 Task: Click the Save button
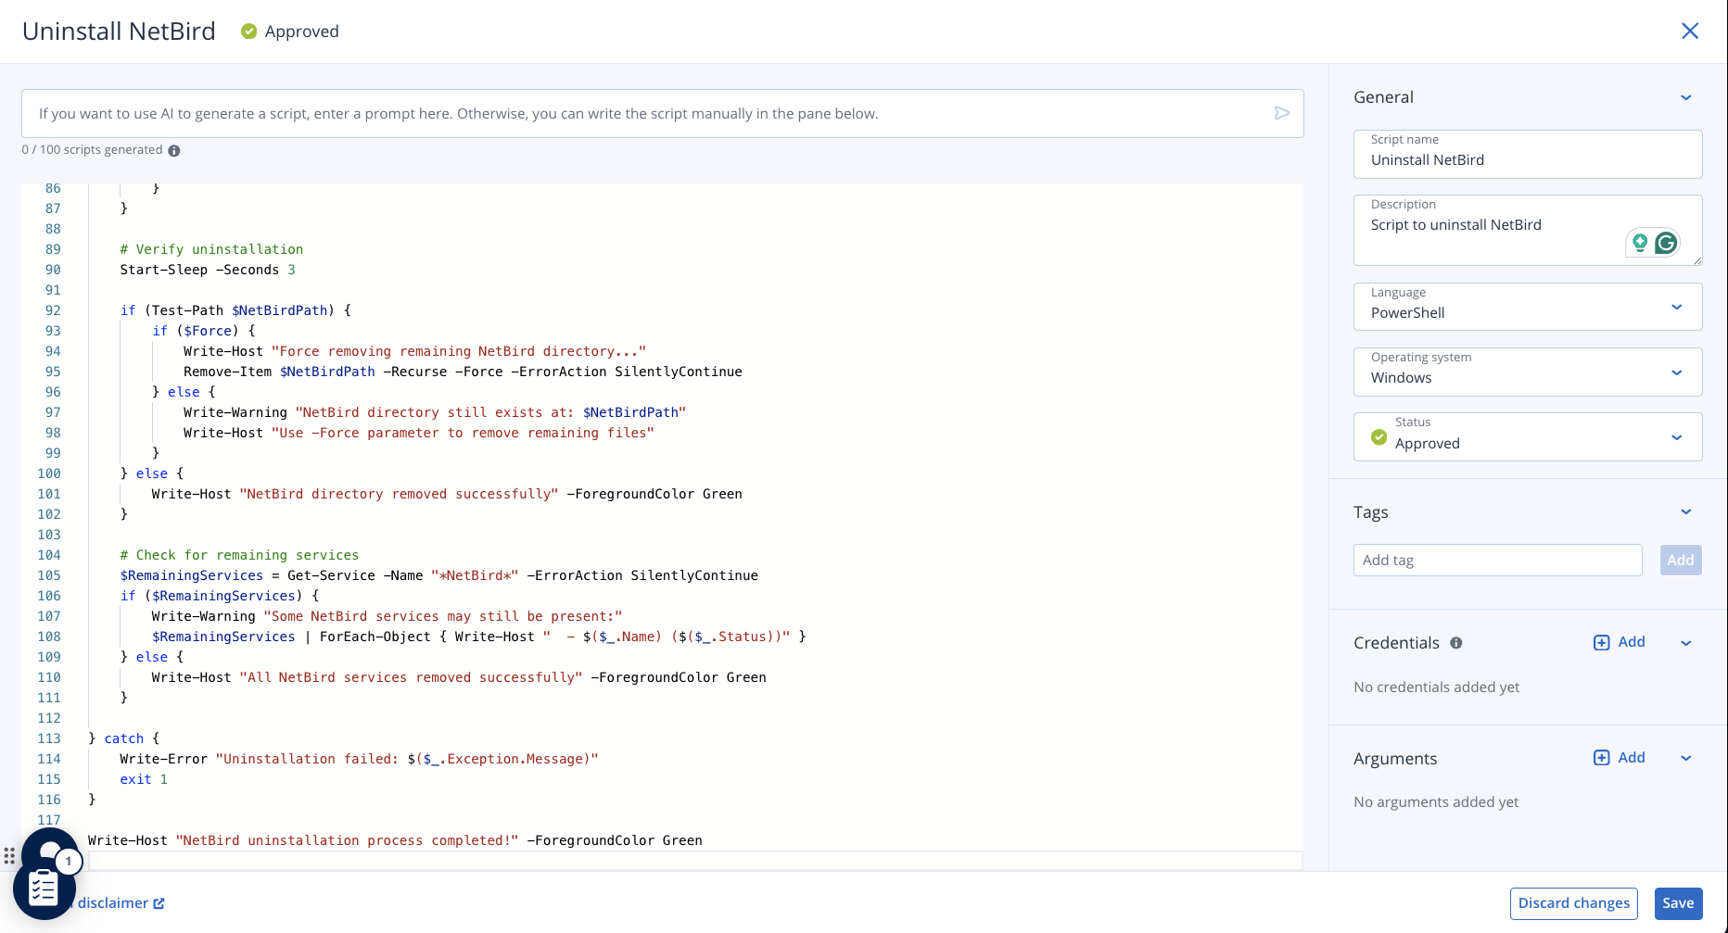[x=1677, y=902]
